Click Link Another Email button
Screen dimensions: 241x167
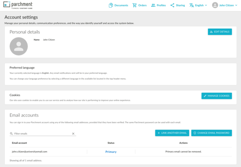click(x=172, y=133)
